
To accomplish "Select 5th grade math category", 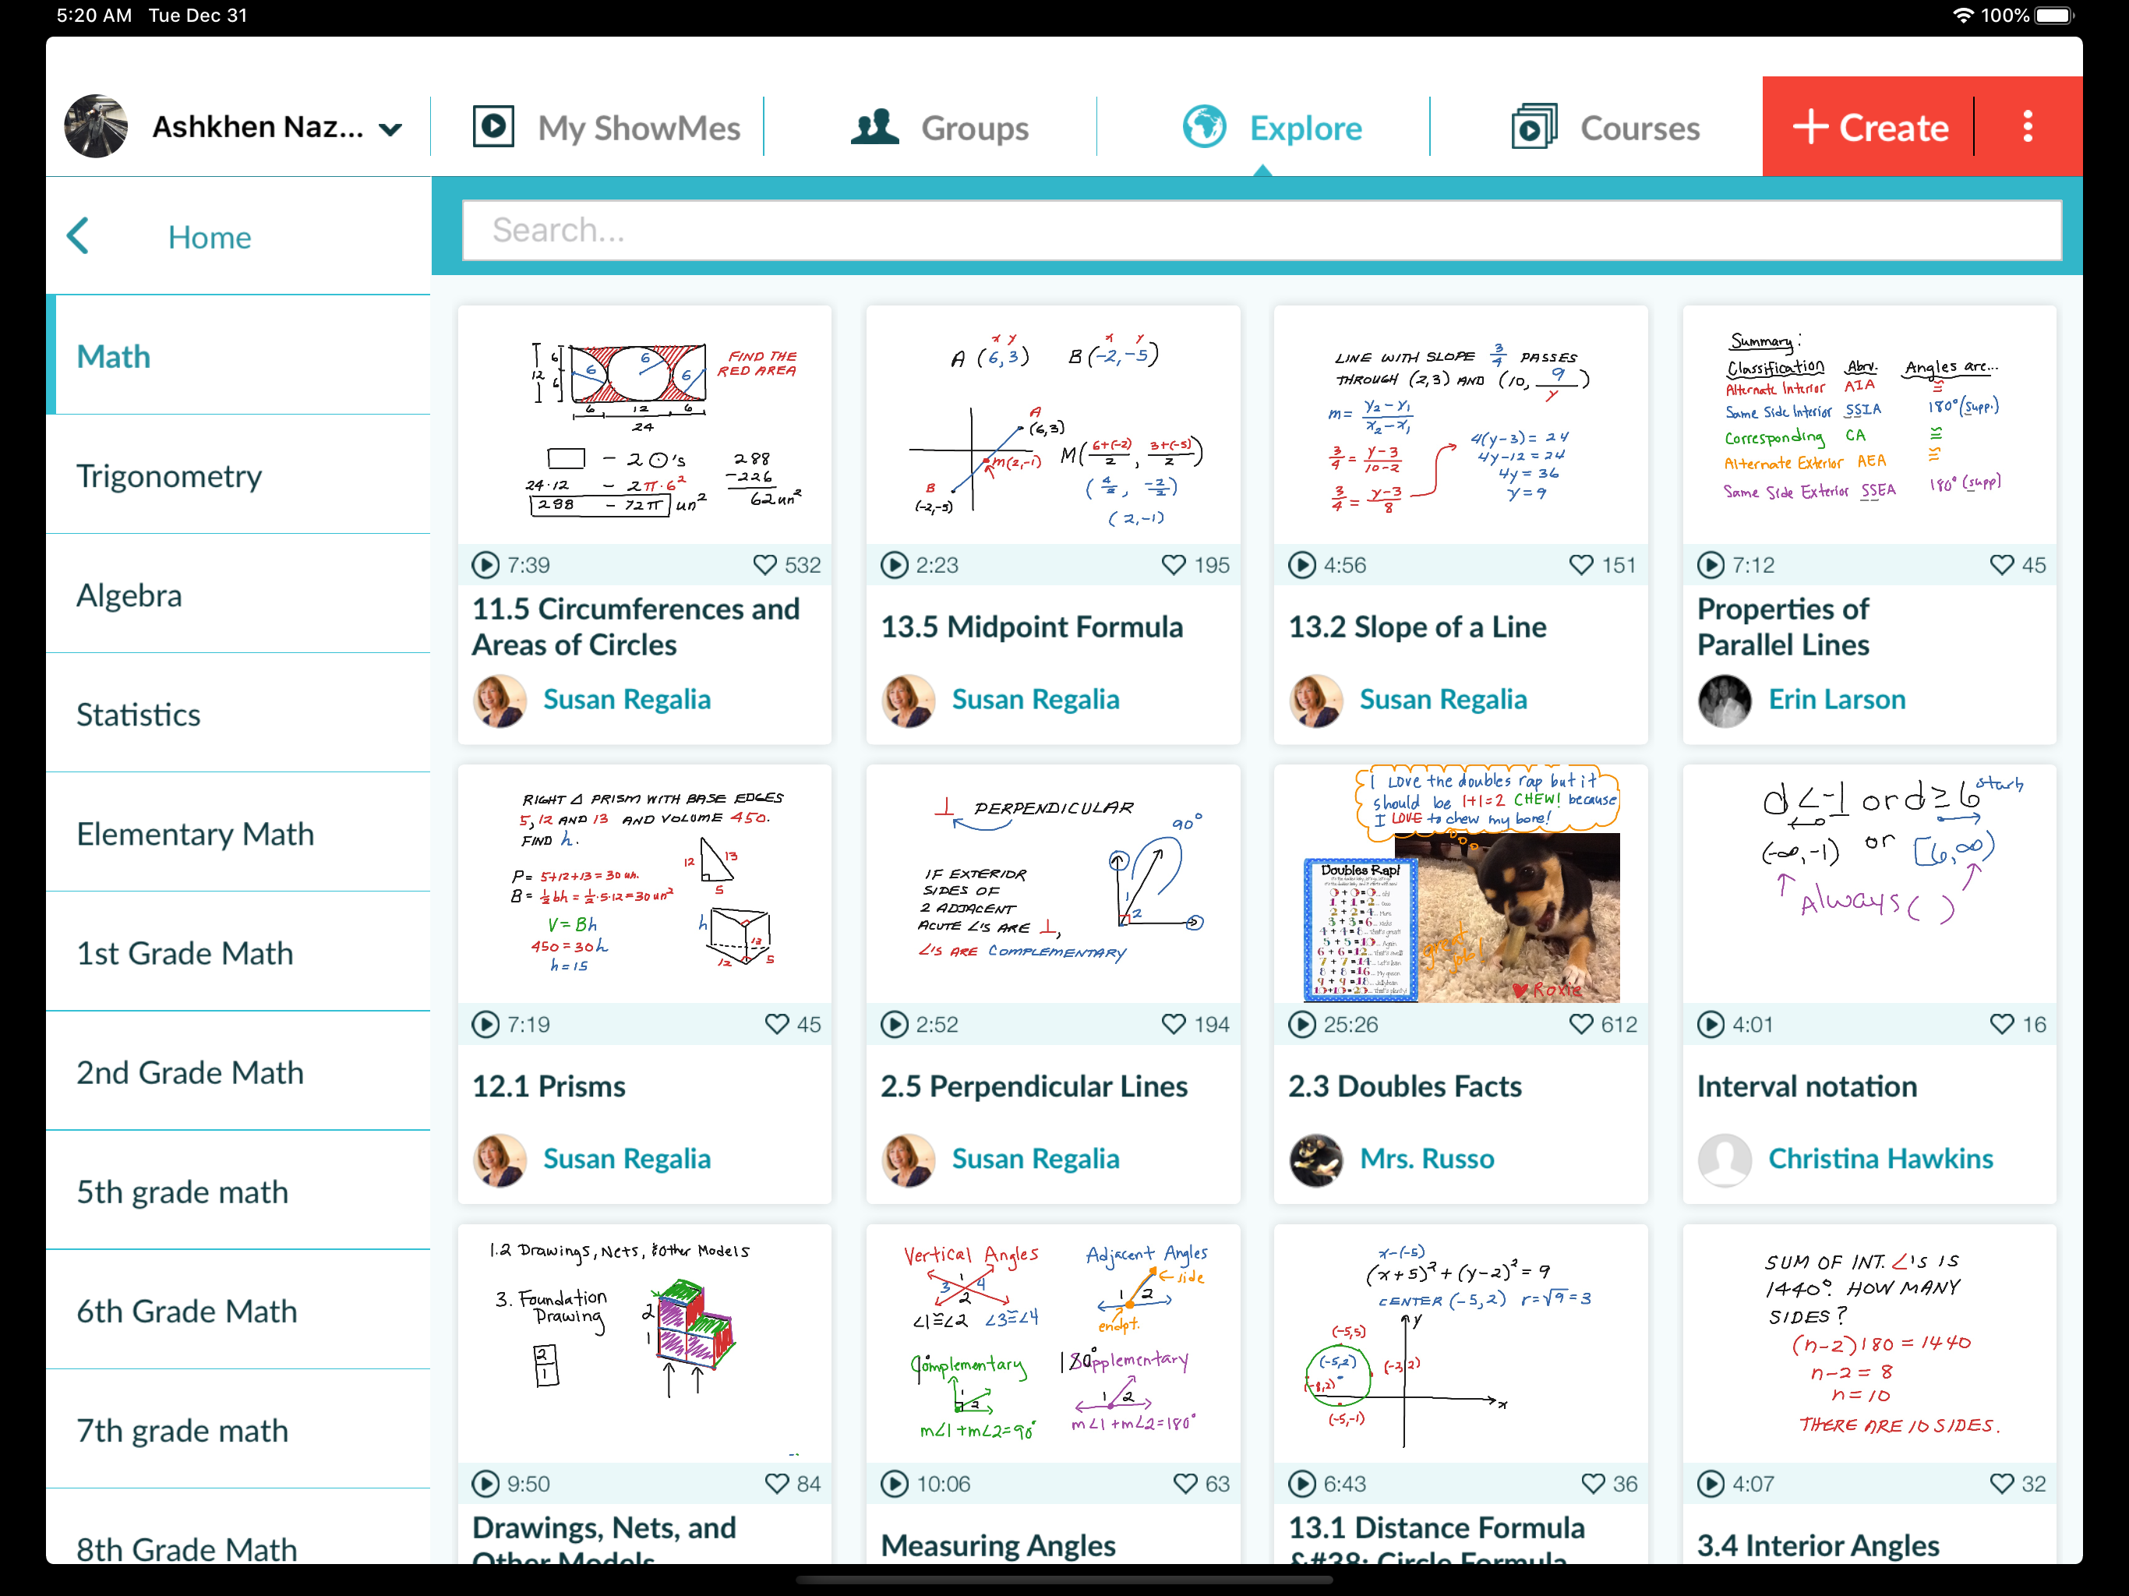I will (238, 1192).
